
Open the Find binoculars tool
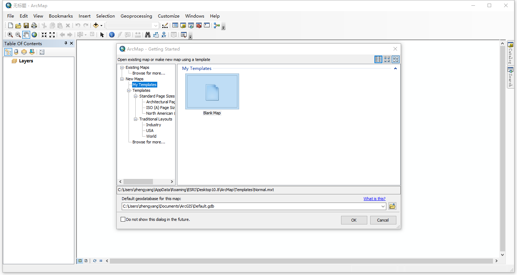[x=148, y=35]
